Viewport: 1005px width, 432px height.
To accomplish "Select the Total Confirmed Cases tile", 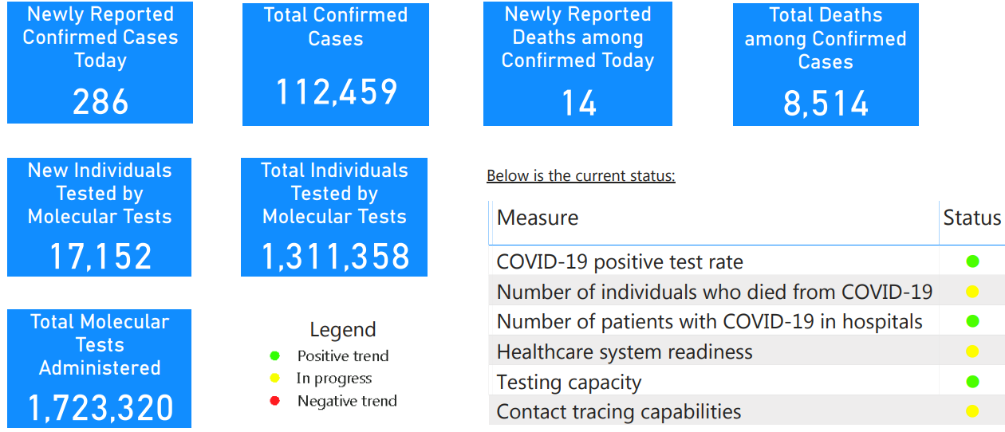I will point(336,65).
